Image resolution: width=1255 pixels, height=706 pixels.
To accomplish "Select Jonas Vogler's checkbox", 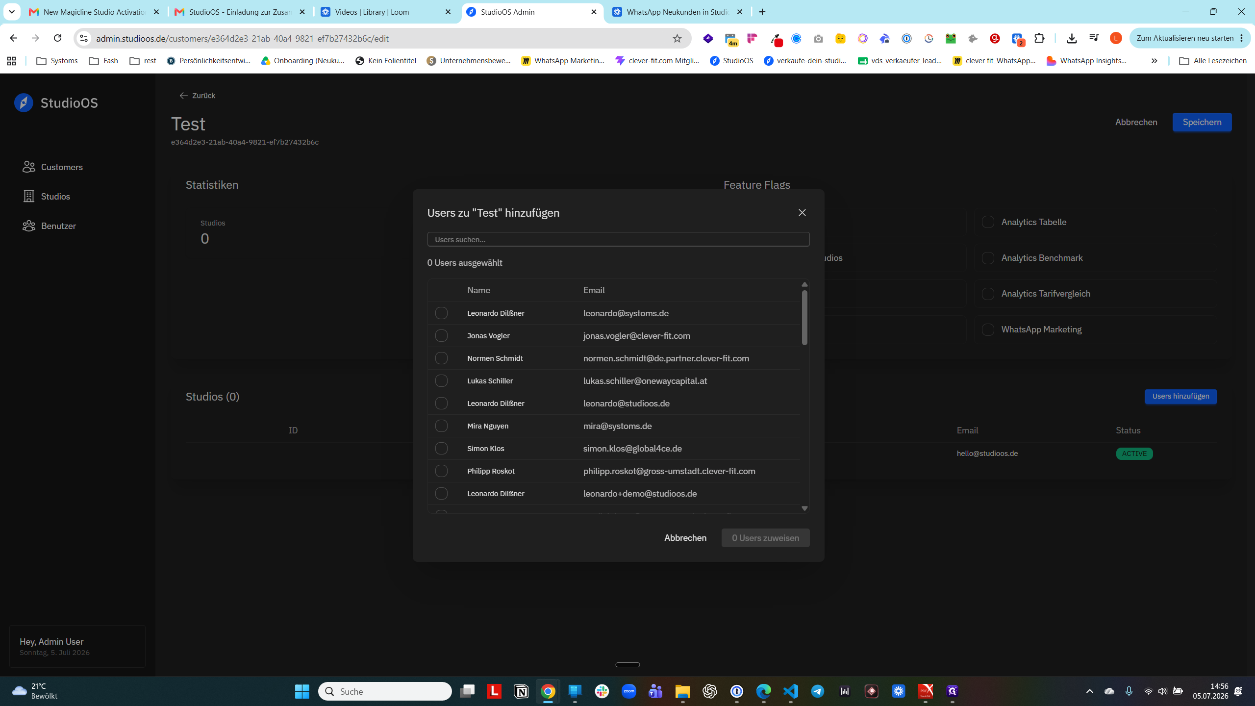I will point(441,335).
